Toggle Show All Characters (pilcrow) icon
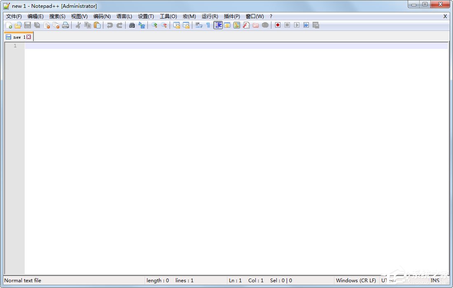Screen dimensions: 453x288 (x=208, y=25)
